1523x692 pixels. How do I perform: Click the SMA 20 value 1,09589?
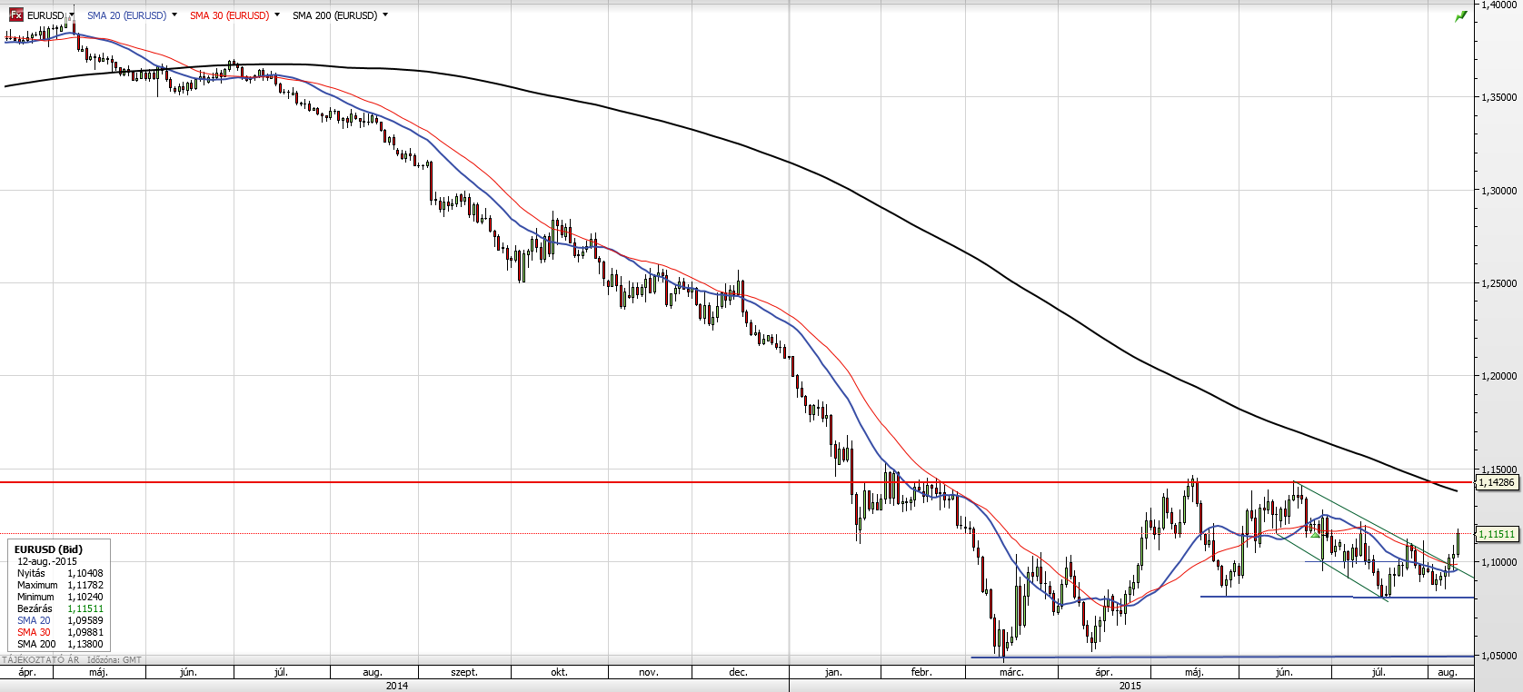pos(85,620)
